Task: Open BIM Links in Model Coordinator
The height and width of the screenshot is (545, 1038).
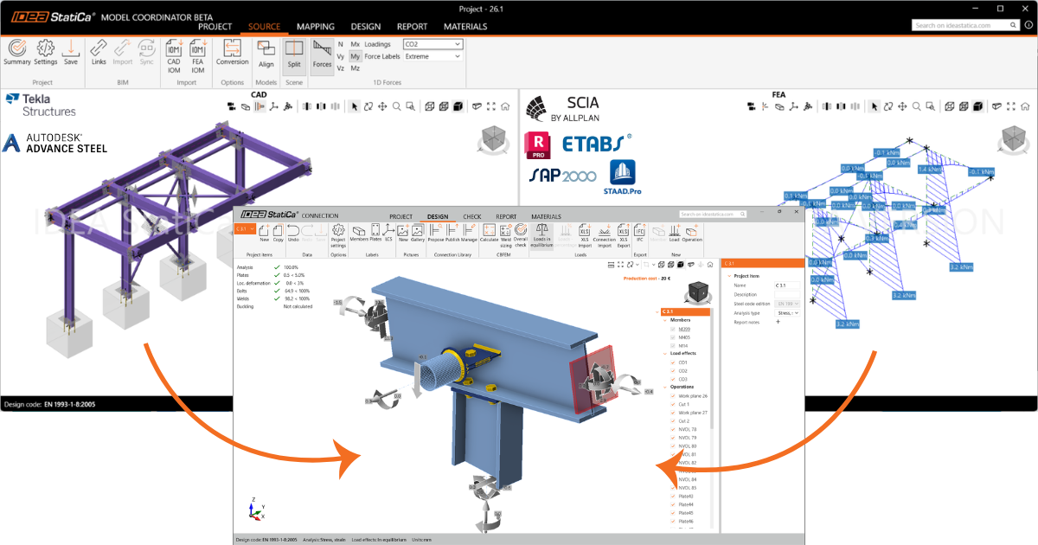Action: click(x=99, y=52)
